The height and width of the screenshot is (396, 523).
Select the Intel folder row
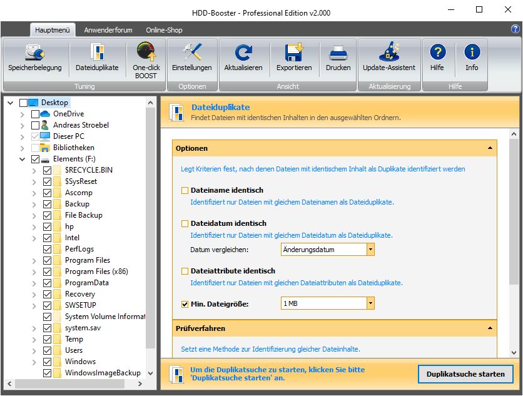pyautogui.click(x=72, y=238)
